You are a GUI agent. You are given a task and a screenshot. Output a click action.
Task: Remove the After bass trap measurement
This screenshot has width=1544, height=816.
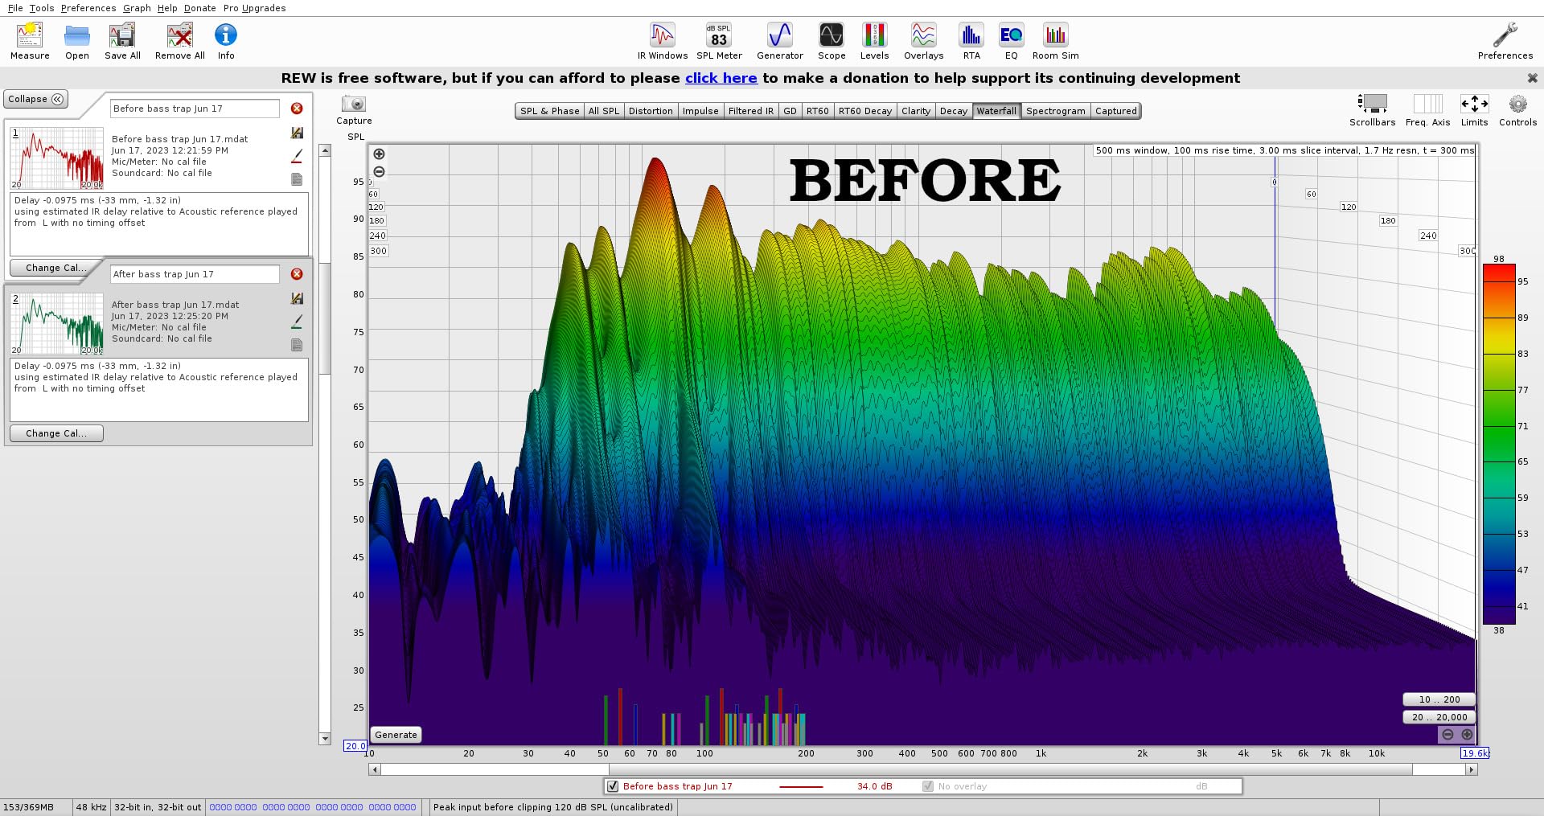[x=297, y=274]
